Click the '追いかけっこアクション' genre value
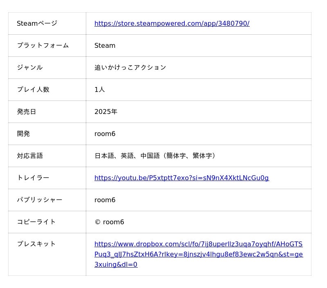 tap(130, 68)
